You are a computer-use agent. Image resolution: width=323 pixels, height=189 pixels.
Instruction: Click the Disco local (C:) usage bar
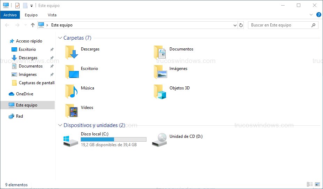pos(113,140)
